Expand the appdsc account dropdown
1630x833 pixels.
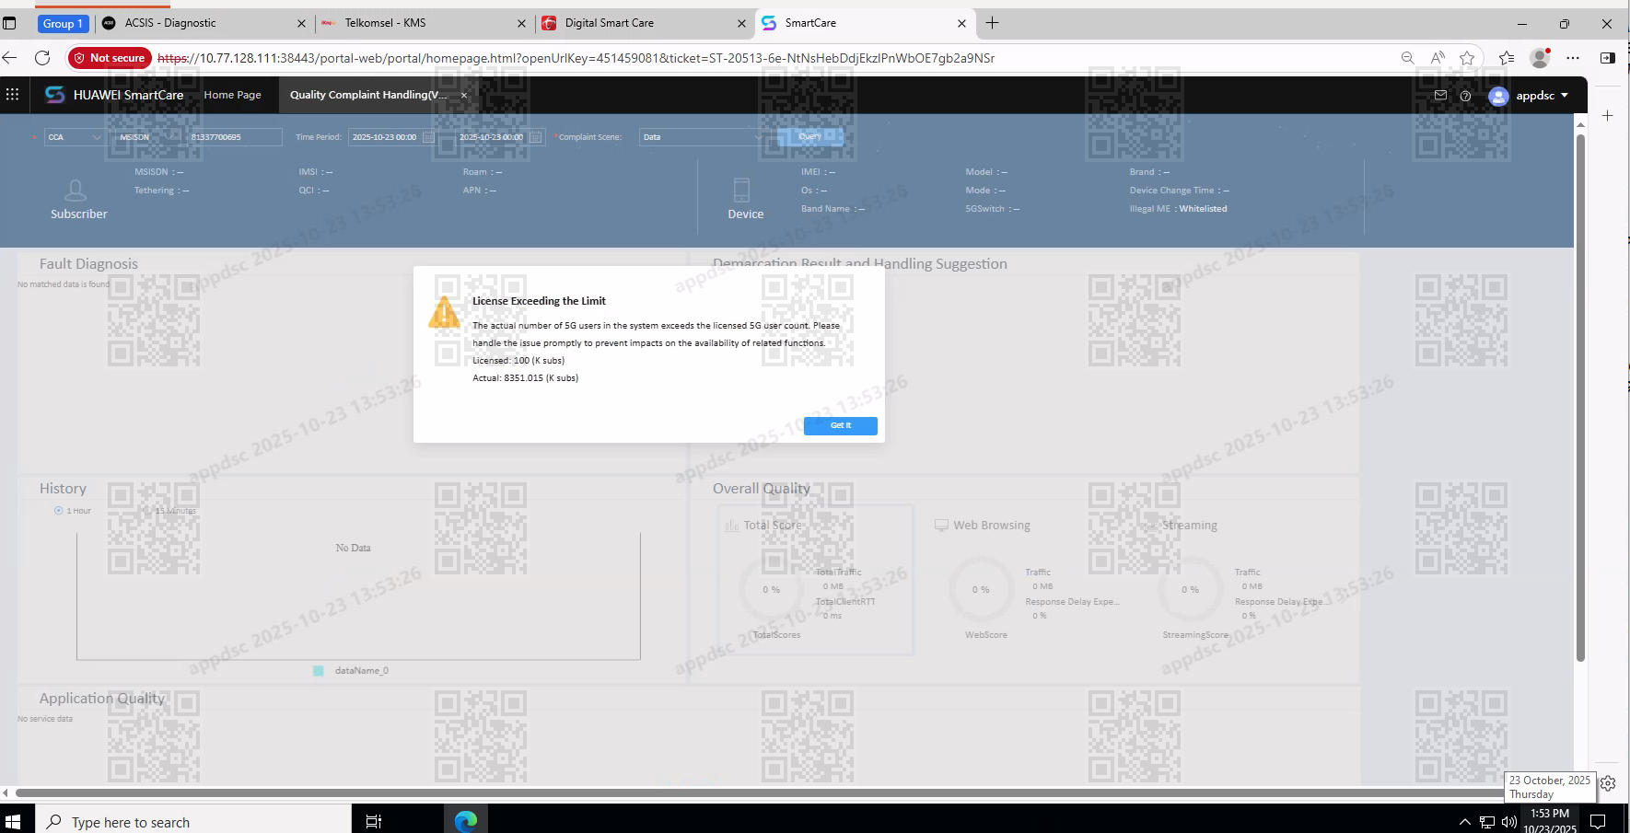click(1564, 95)
